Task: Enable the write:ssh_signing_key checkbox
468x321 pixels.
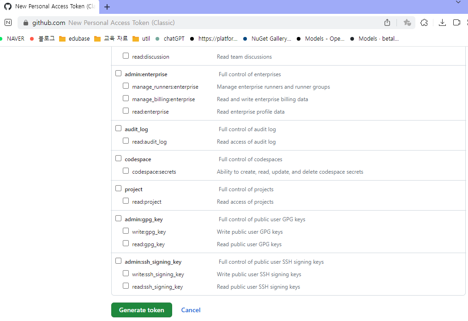Action: pyautogui.click(x=126, y=273)
